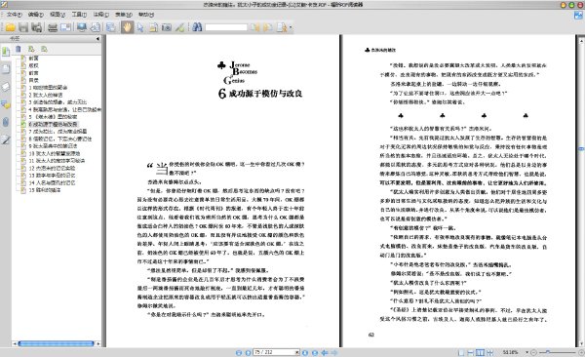This screenshot has height=357, width=585.
Task: Click the Print icon in the toolbar
Action: pyautogui.click(x=53, y=27)
